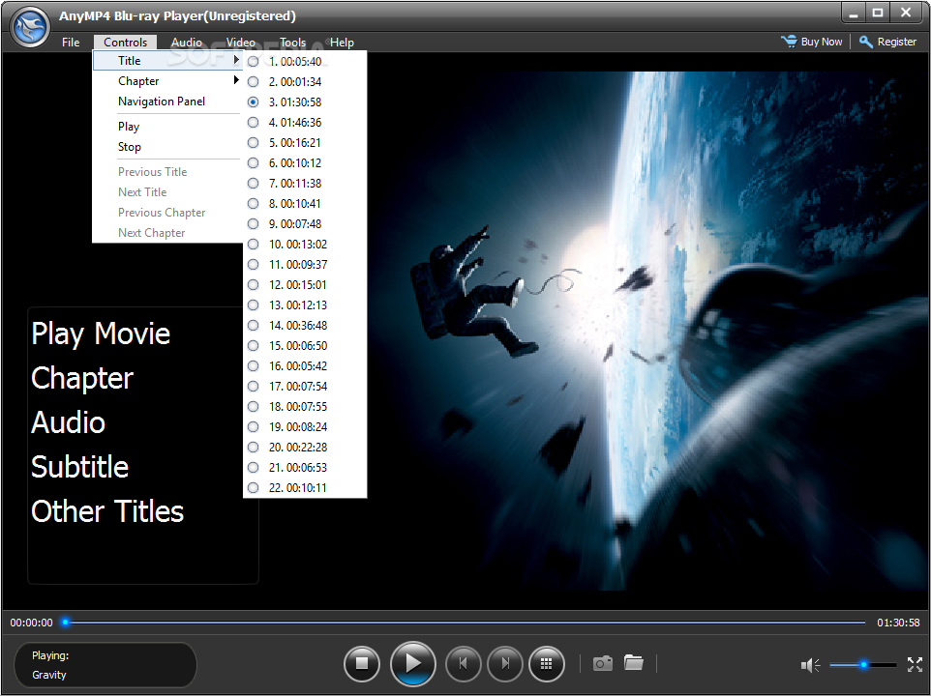Open the Buy Now link
The width and height of the screenshot is (931, 696).
click(x=821, y=42)
